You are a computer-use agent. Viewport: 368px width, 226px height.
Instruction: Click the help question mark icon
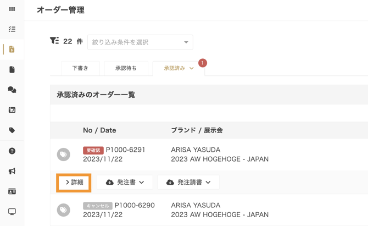(12, 151)
